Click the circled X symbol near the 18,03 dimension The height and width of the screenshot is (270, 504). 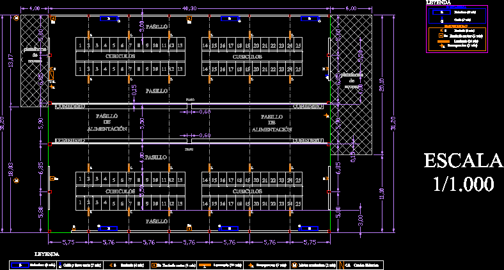[17, 181]
